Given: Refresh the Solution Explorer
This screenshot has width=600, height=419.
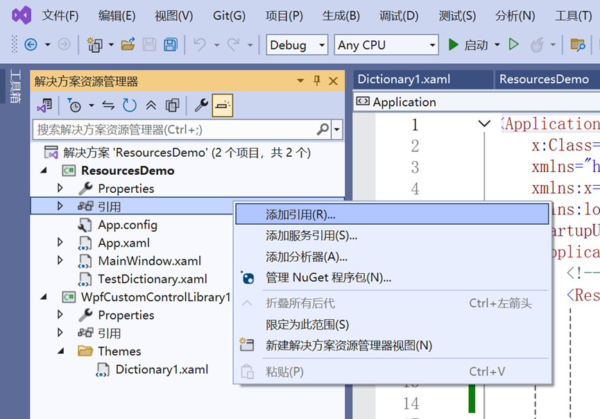Looking at the screenshot, I should (129, 105).
